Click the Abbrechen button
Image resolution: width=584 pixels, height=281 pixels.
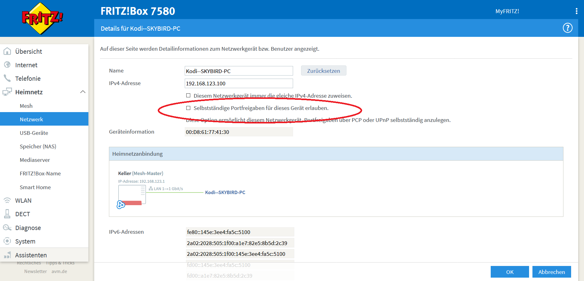coord(551,272)
